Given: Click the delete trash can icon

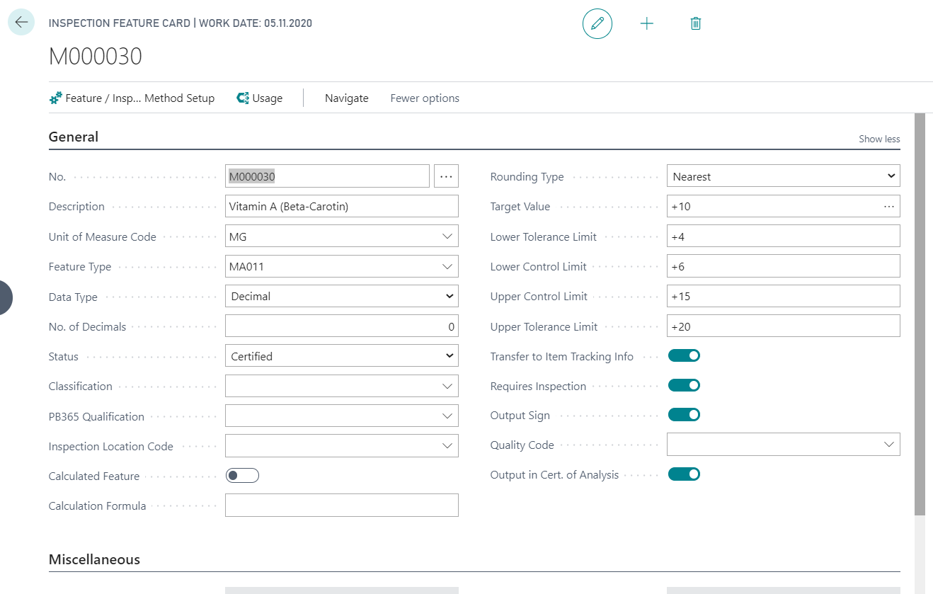Looking at the screenshot, I should coord(696,24).
